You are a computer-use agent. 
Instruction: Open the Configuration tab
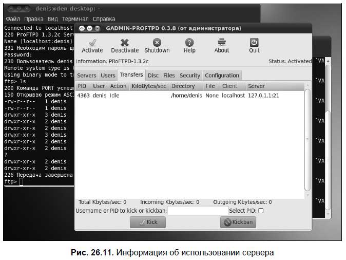[222, 76]
